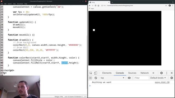Select the Pong browser tab
The height and width of the screenshot is (98, 175).
(99, 2)
